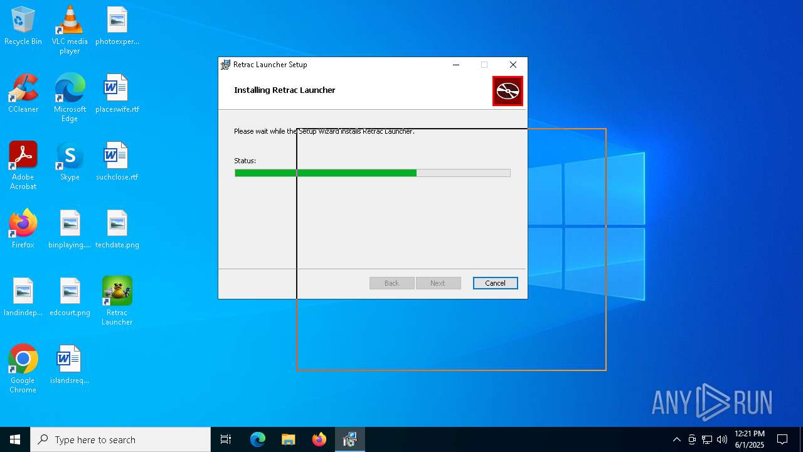
Task: Select the edcourt.png file
Action: [70, 297]
